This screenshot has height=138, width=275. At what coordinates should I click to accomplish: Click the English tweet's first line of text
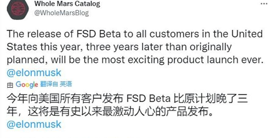pos(134,34)
